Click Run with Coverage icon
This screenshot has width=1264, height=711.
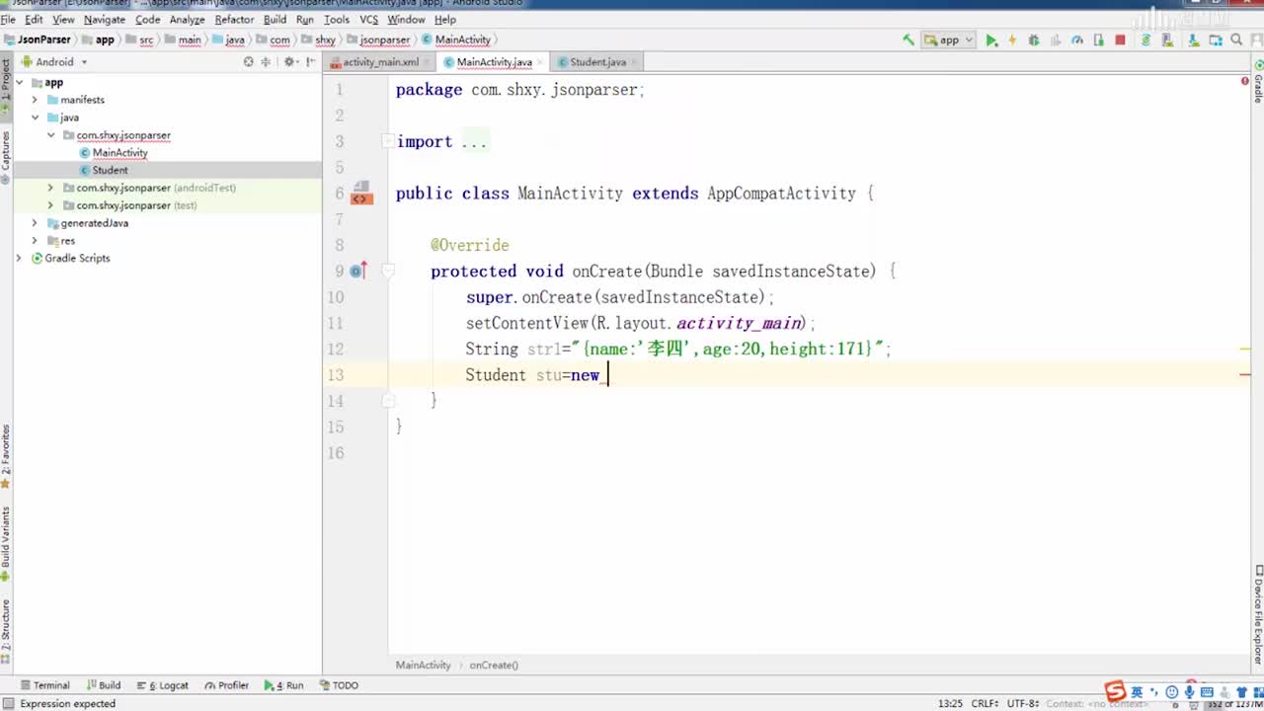[x=1056, y=40]
